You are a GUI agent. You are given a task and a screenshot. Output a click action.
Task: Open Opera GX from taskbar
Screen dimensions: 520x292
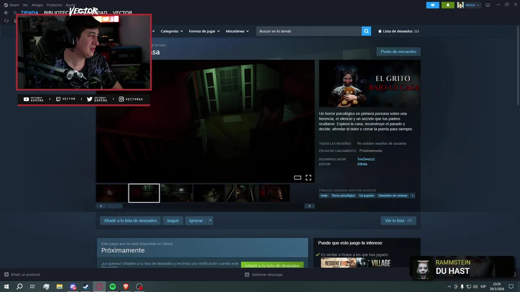coord(100,287)
